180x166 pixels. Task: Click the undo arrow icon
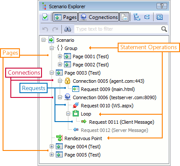pyautogui.click(x=45, y=29)
